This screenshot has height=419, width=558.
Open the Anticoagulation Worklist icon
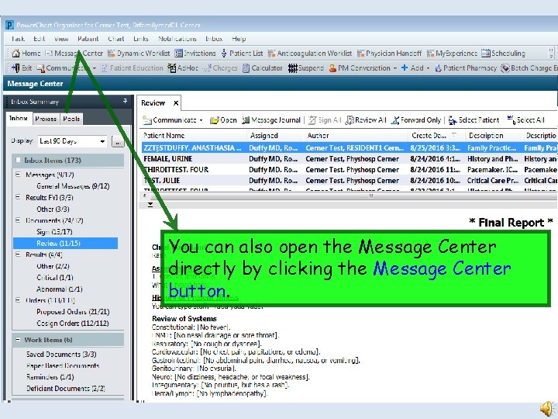tap(271, 53)
